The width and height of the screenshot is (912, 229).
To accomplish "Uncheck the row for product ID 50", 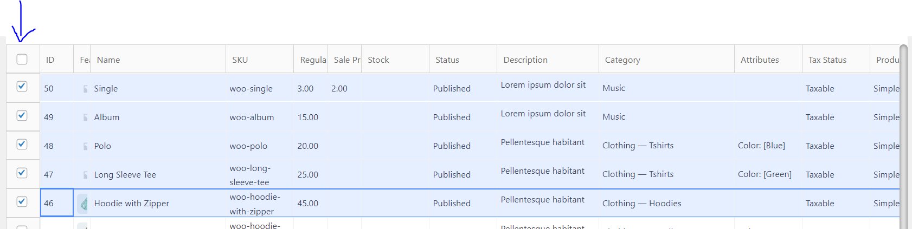I will coord(22,87).
